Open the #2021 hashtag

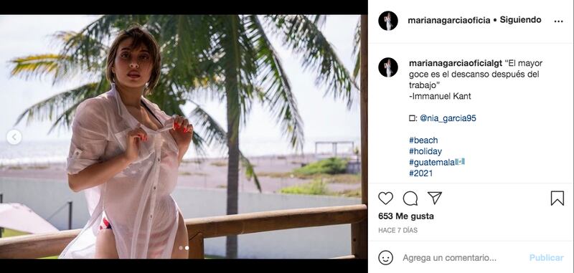tap(420, 173)
